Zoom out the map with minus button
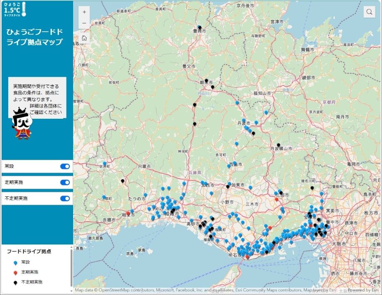The height and width of the screenshot is (295, 382). coord(84,23)
